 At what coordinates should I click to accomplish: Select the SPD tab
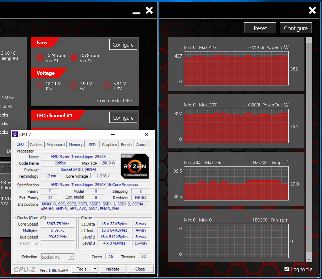click(x=92, y=144)
